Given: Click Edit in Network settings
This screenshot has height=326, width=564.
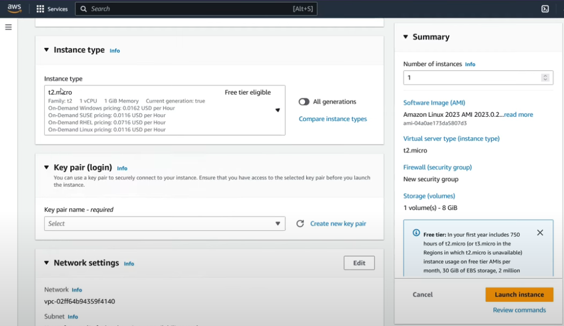Looking at the screenshot, I should coord(359,263).
